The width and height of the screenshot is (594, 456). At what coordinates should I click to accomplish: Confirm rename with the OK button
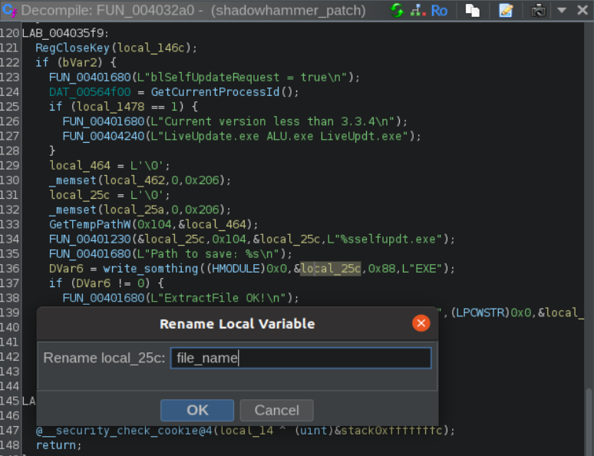(197, 410)
